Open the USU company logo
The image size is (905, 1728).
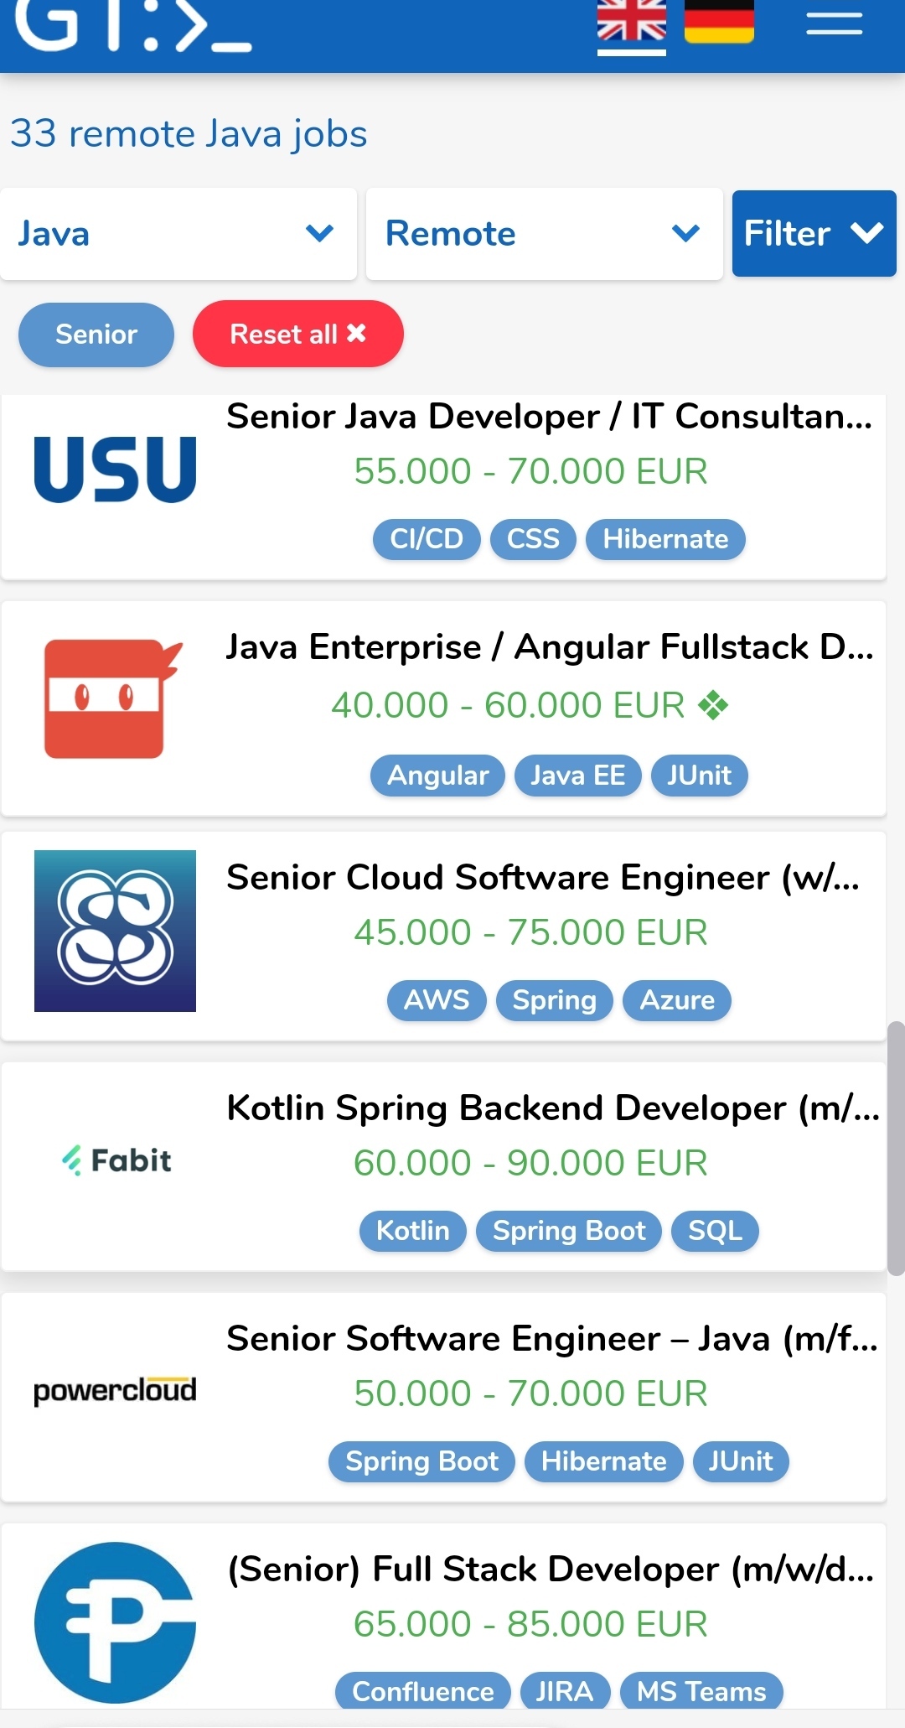click(x=115, y=470)
